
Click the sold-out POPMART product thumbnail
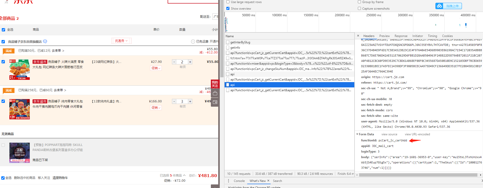20,153
